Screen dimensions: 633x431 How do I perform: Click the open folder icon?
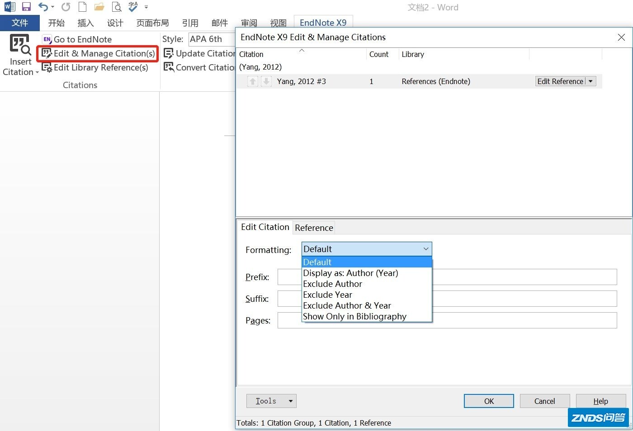[x=99, y=7]
